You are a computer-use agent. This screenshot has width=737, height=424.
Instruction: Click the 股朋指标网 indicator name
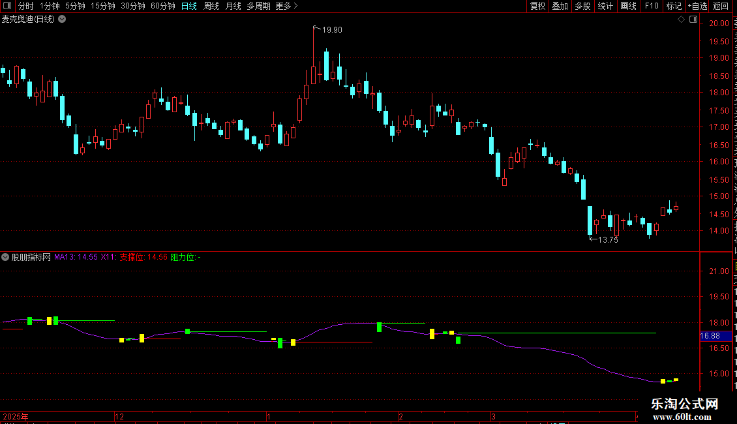[x=31, y=257]
